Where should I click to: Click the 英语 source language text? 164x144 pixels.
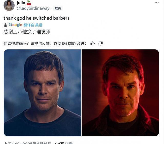pyautogui.click(x=39, y=25)
